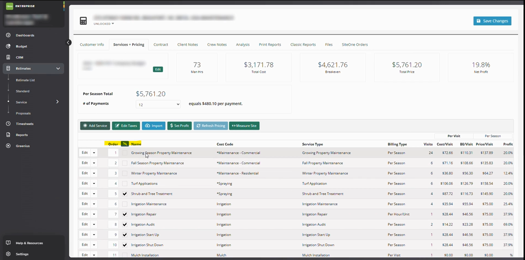Open the UNLOCKED status dropdown
This screenshot has width=525, height=260.
[x=104, y=24]
